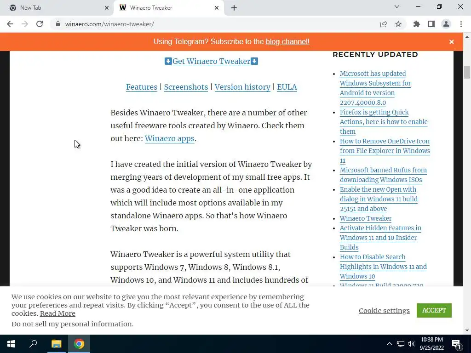This screenshot has width=471, height=353.
Task: Click the address bar URL
Action: [109, 24]
